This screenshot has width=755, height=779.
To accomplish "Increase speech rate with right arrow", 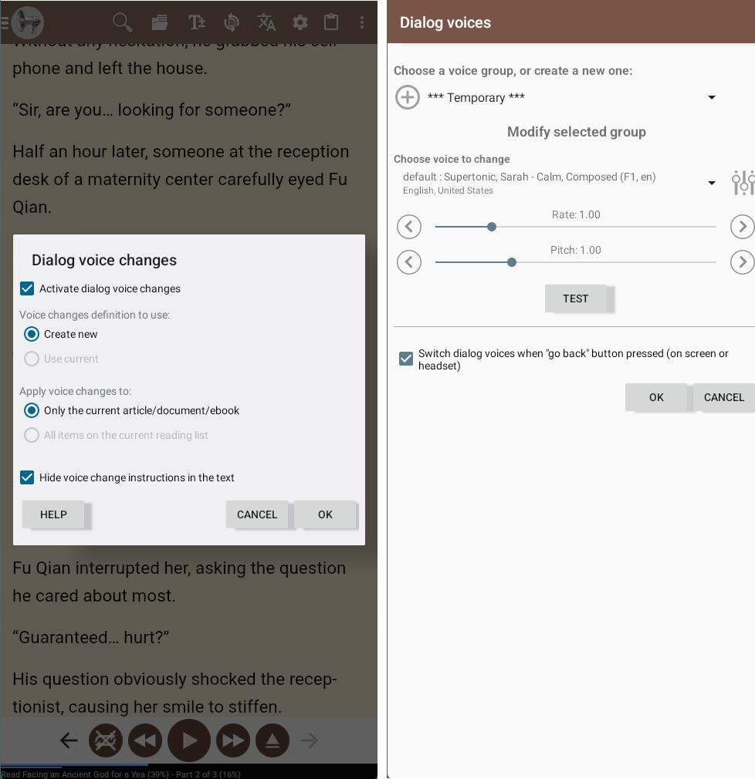I will (742, 227).
